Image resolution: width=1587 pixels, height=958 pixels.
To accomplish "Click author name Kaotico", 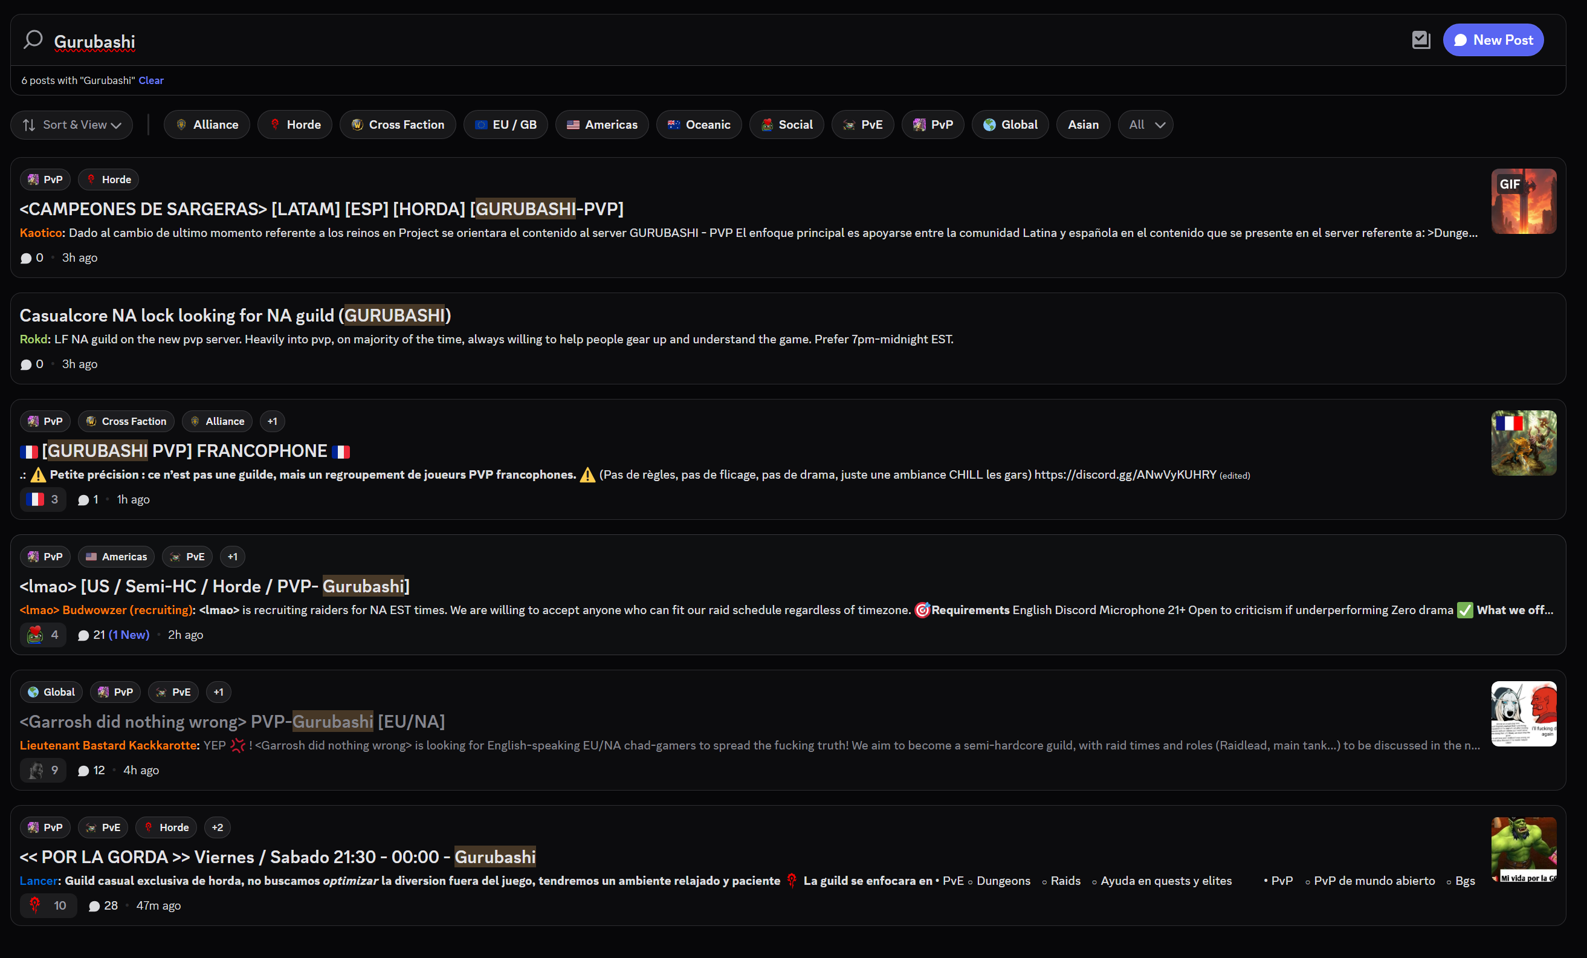I will tap(40, 233).
